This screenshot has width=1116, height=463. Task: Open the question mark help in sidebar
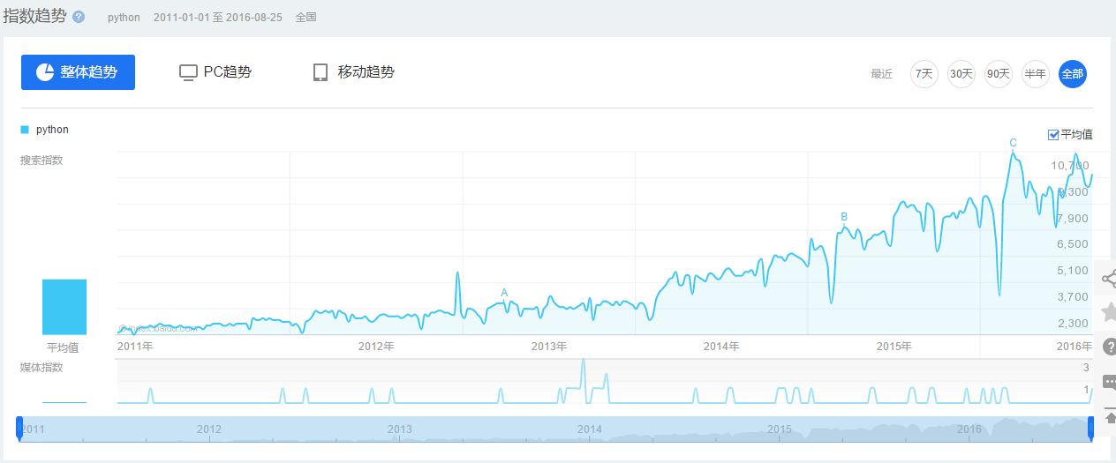[1109, 347]
